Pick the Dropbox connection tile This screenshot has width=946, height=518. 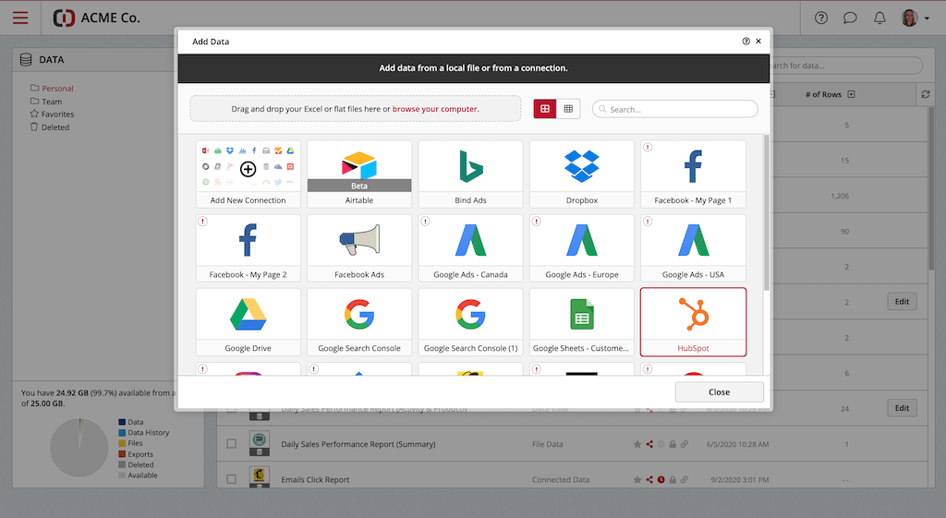tap(582, 175)
